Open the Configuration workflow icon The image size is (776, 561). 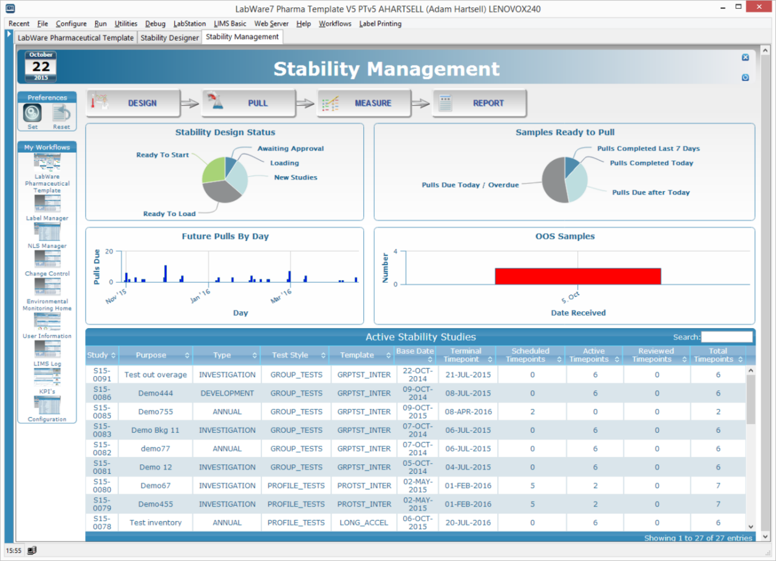click(x=47, y=405)
